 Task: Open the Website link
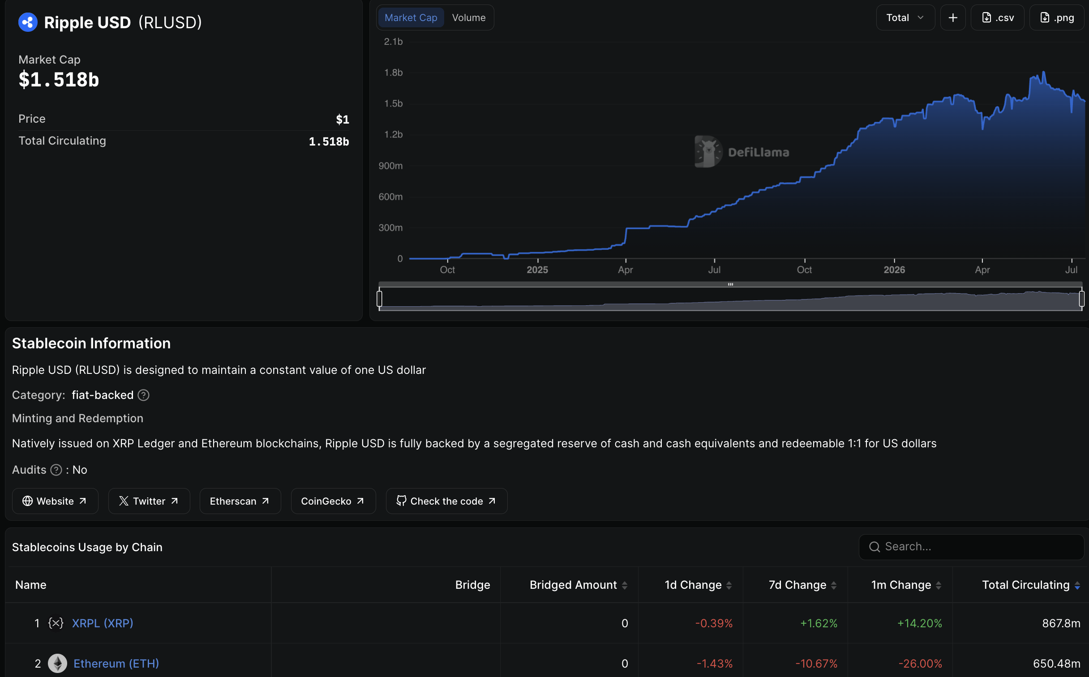pos(55,501)
